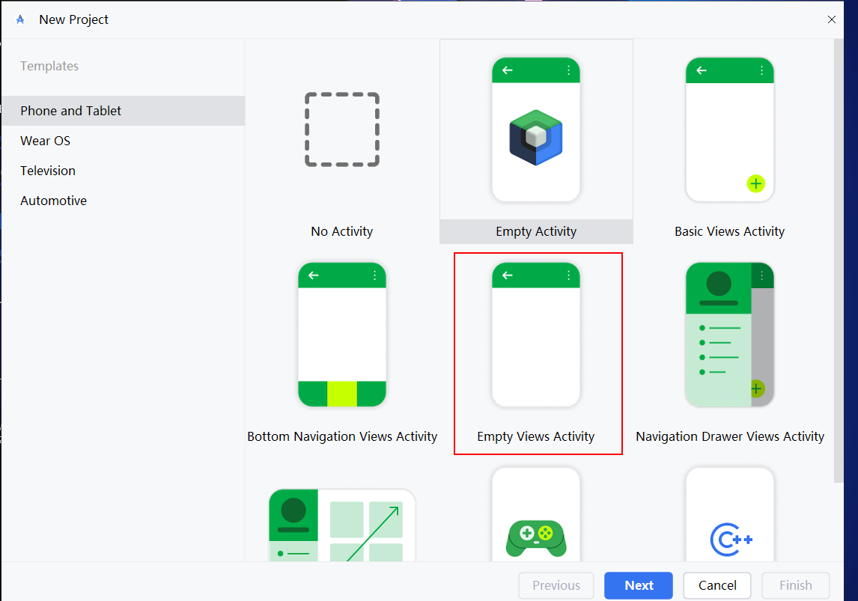
Task: Close the New Project dialog
Action: click(832, 19)
